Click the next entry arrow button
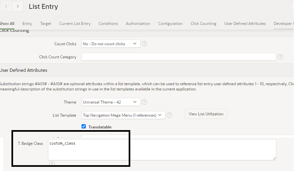This screenshot has width=294, height=175. coord(18,6)
